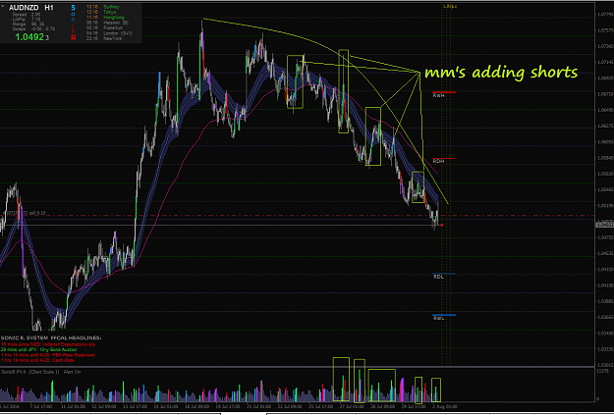Select the RWL level marker

[x=444, y=317]
